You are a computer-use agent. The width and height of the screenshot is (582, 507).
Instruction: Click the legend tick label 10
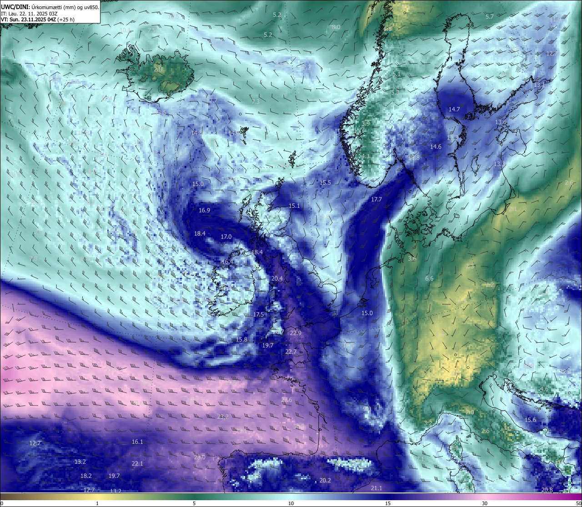coord(291,503)
